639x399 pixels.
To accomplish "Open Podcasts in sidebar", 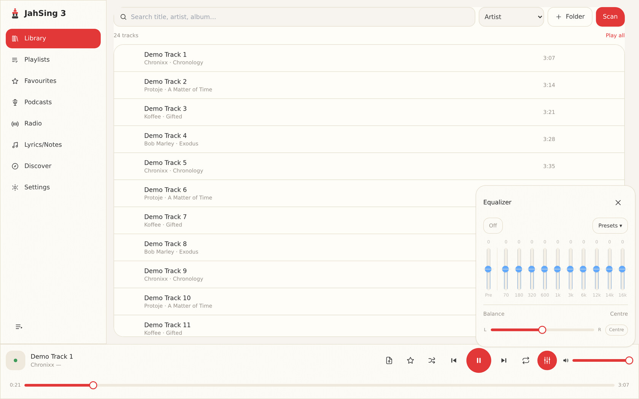I will (x=53, y=102).
